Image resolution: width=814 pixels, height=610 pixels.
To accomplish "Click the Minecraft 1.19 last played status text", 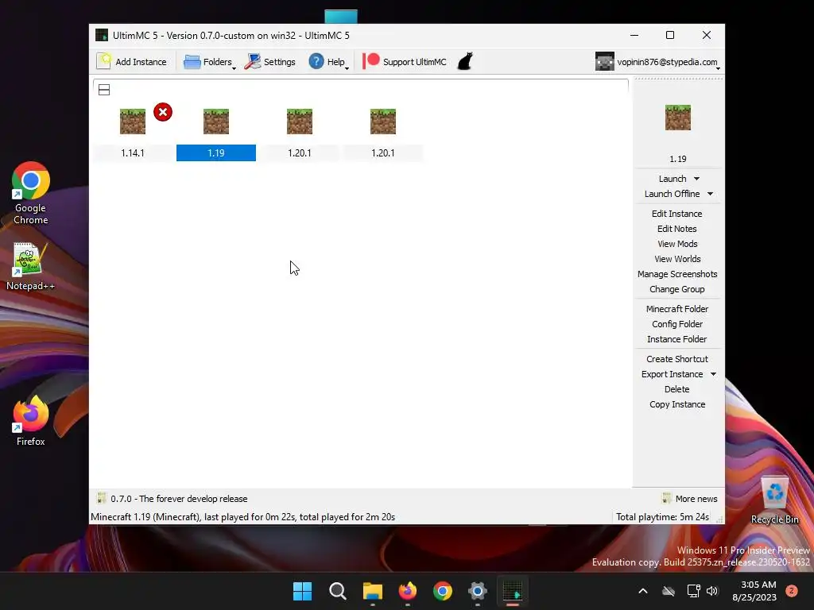I will [x=243, y=516].
